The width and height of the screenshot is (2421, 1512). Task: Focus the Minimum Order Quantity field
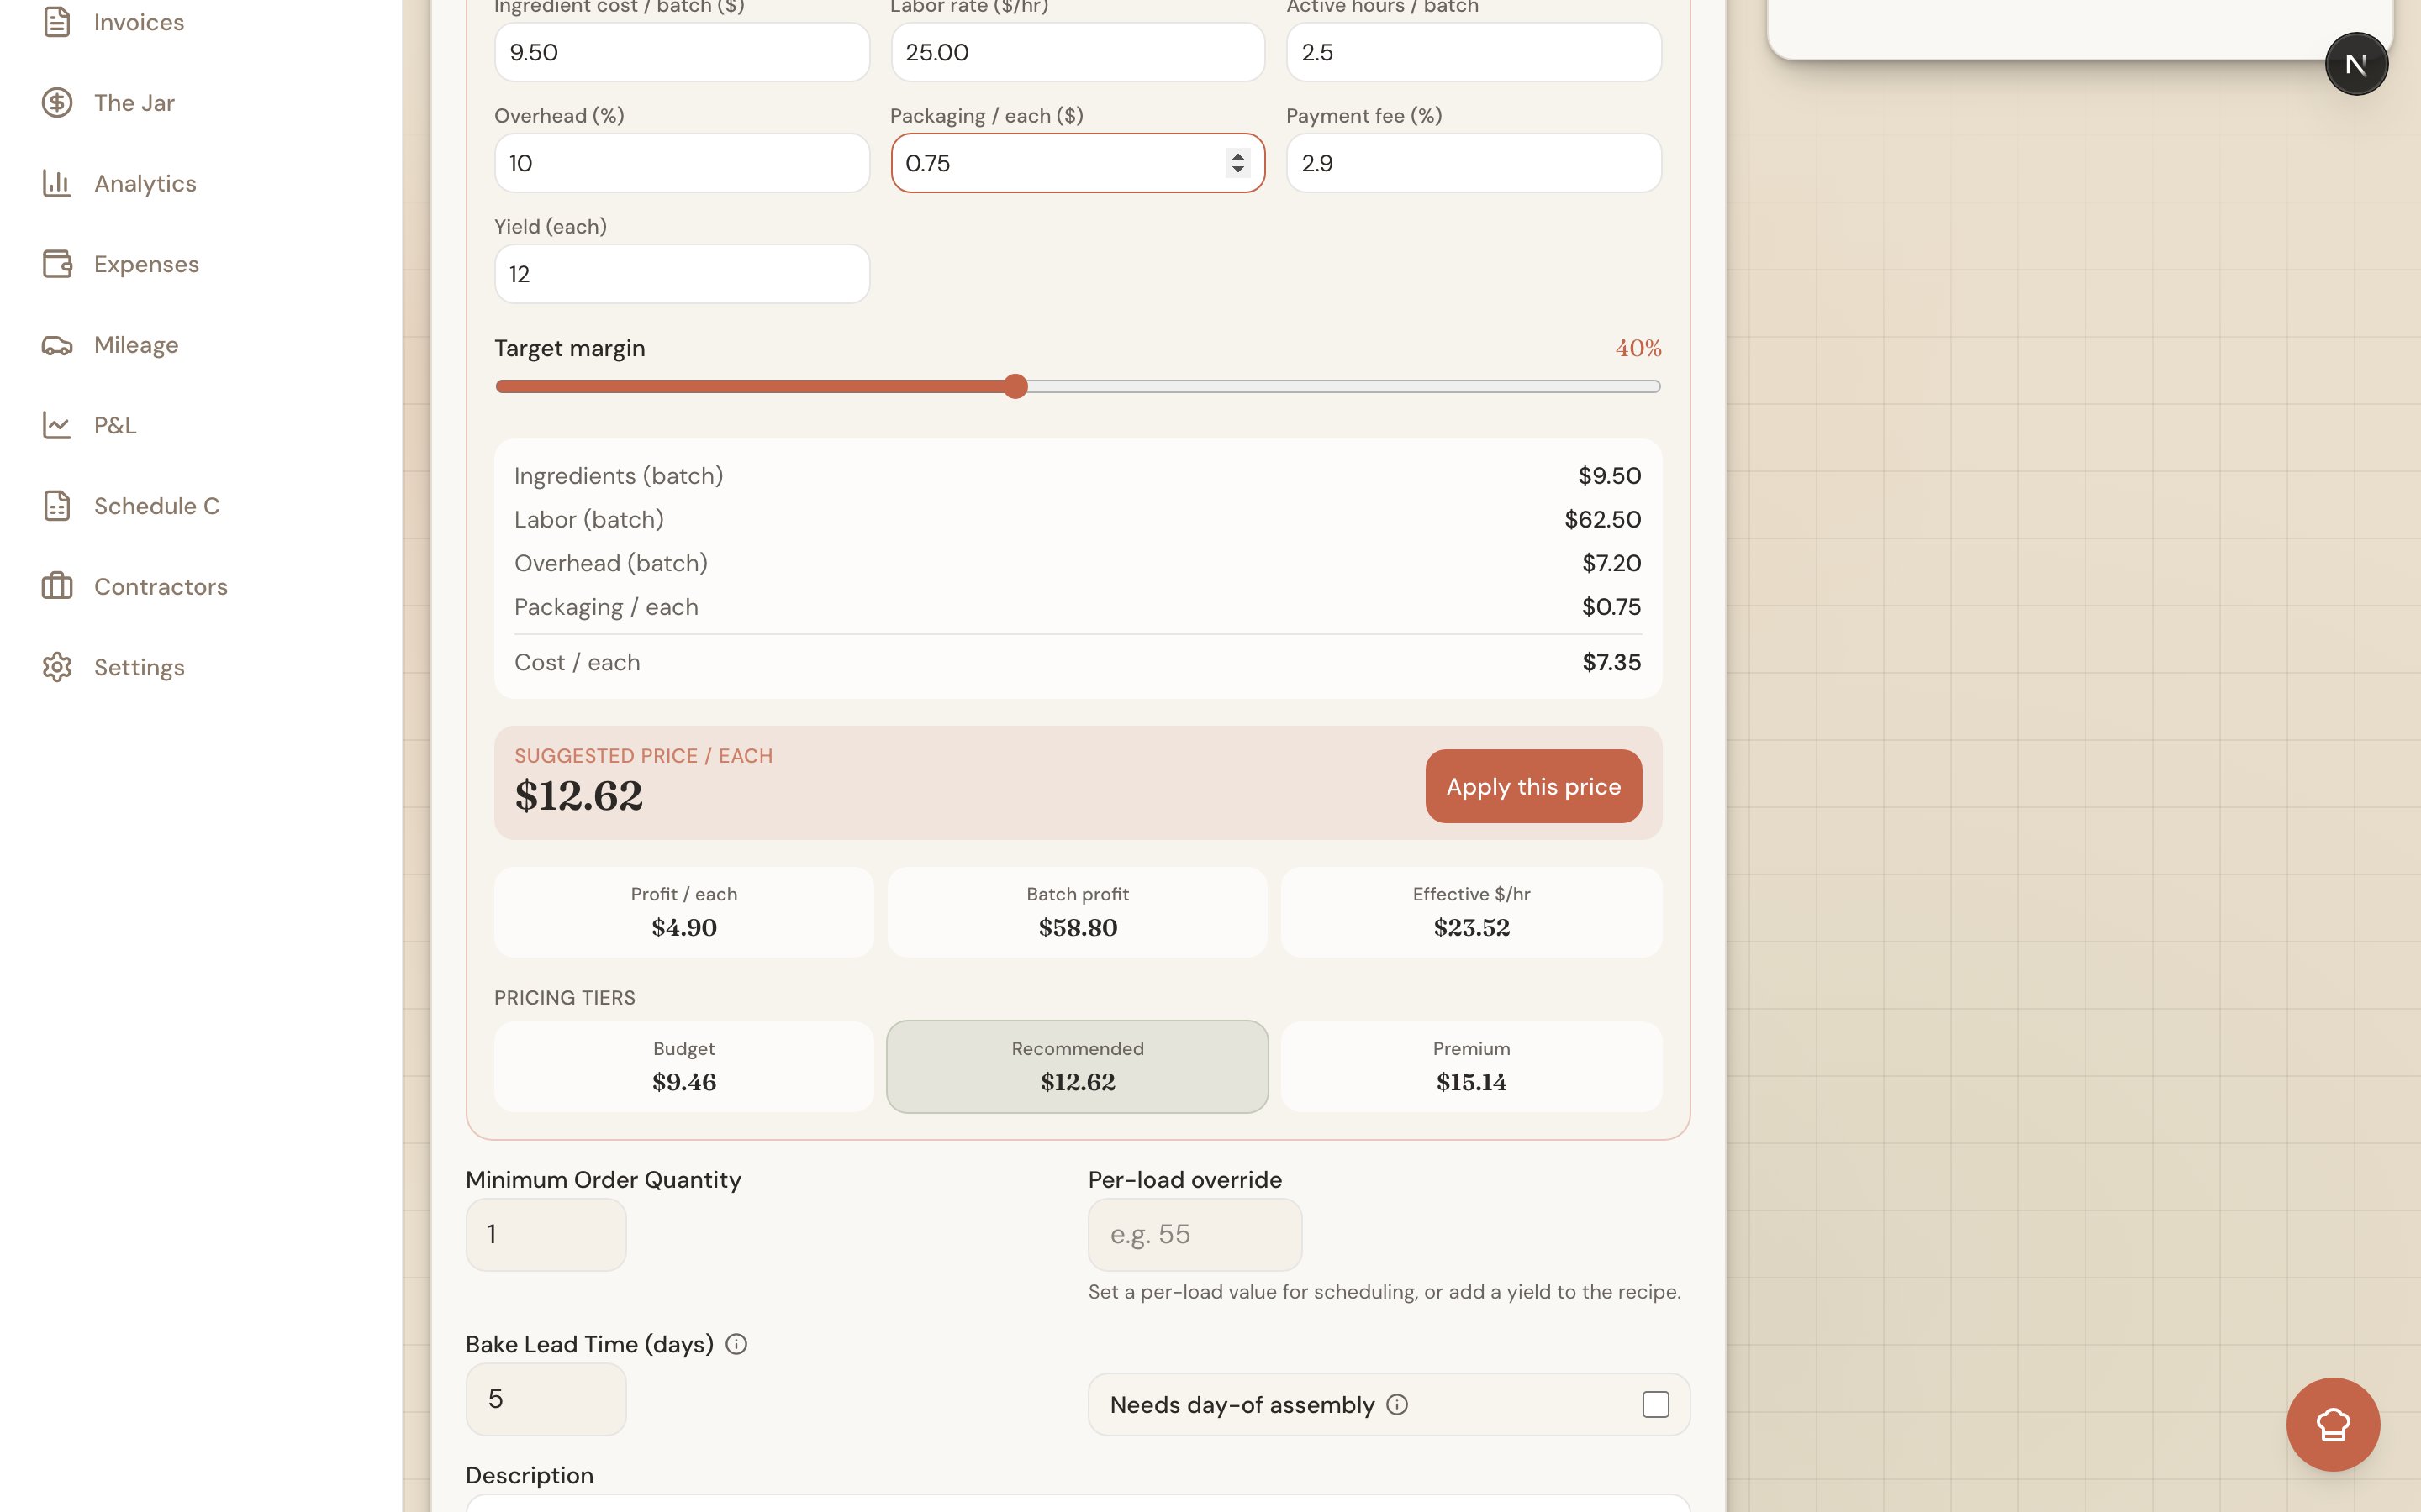point(546,1235)
